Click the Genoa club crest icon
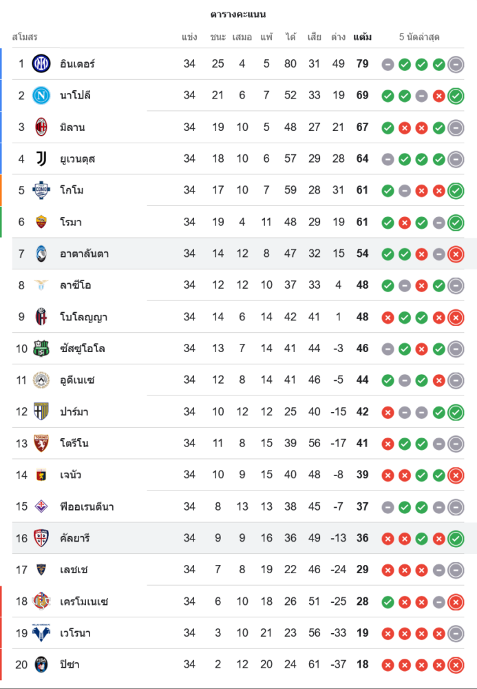This screenshot has height=689, width=477. pos(41,475)
